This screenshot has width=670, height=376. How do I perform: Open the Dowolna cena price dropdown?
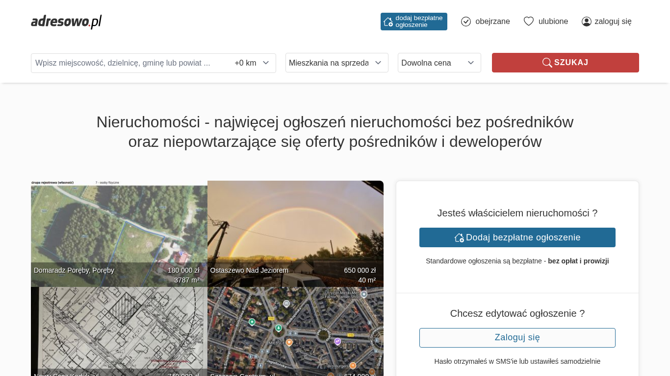(439, 63)
